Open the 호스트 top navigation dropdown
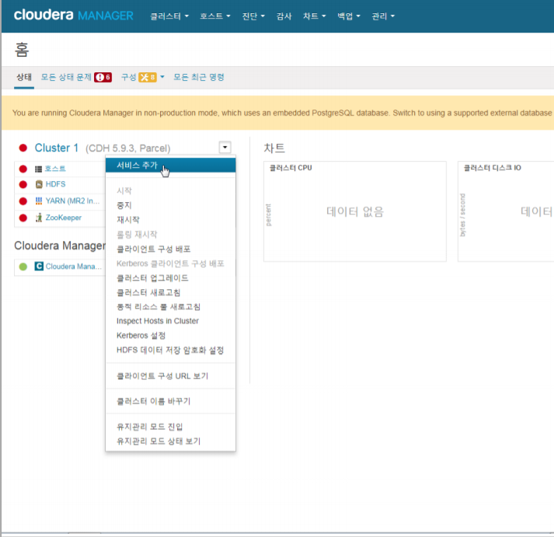 (x=214, y=16)
